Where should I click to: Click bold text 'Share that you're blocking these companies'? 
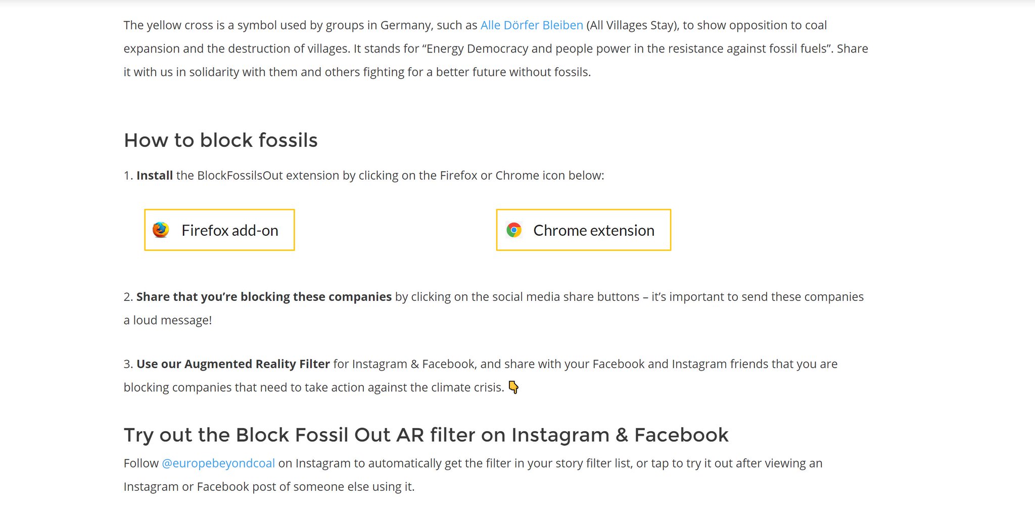(x=264, y=297)
